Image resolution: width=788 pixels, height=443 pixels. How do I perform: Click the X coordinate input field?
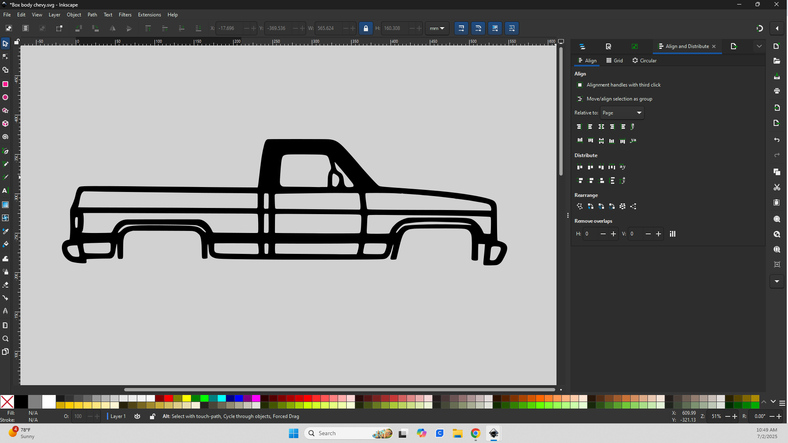click(229, 28)
